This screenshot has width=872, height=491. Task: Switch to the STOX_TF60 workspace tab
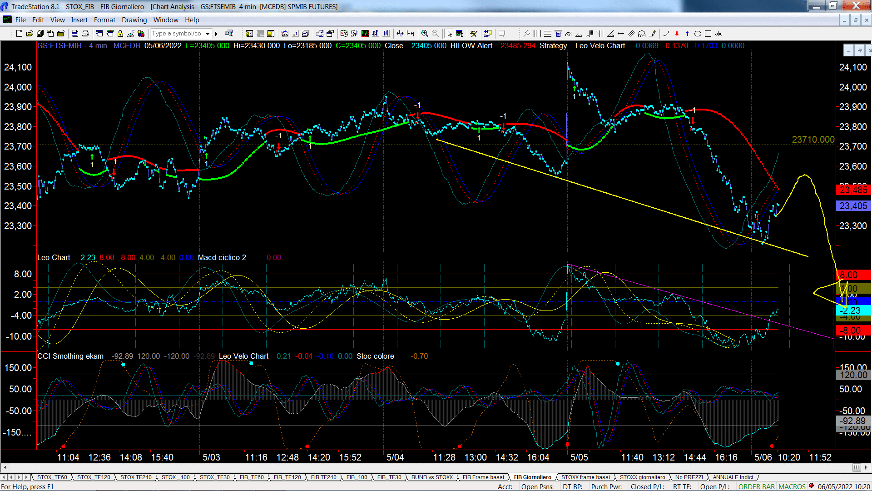click(52, 477)
